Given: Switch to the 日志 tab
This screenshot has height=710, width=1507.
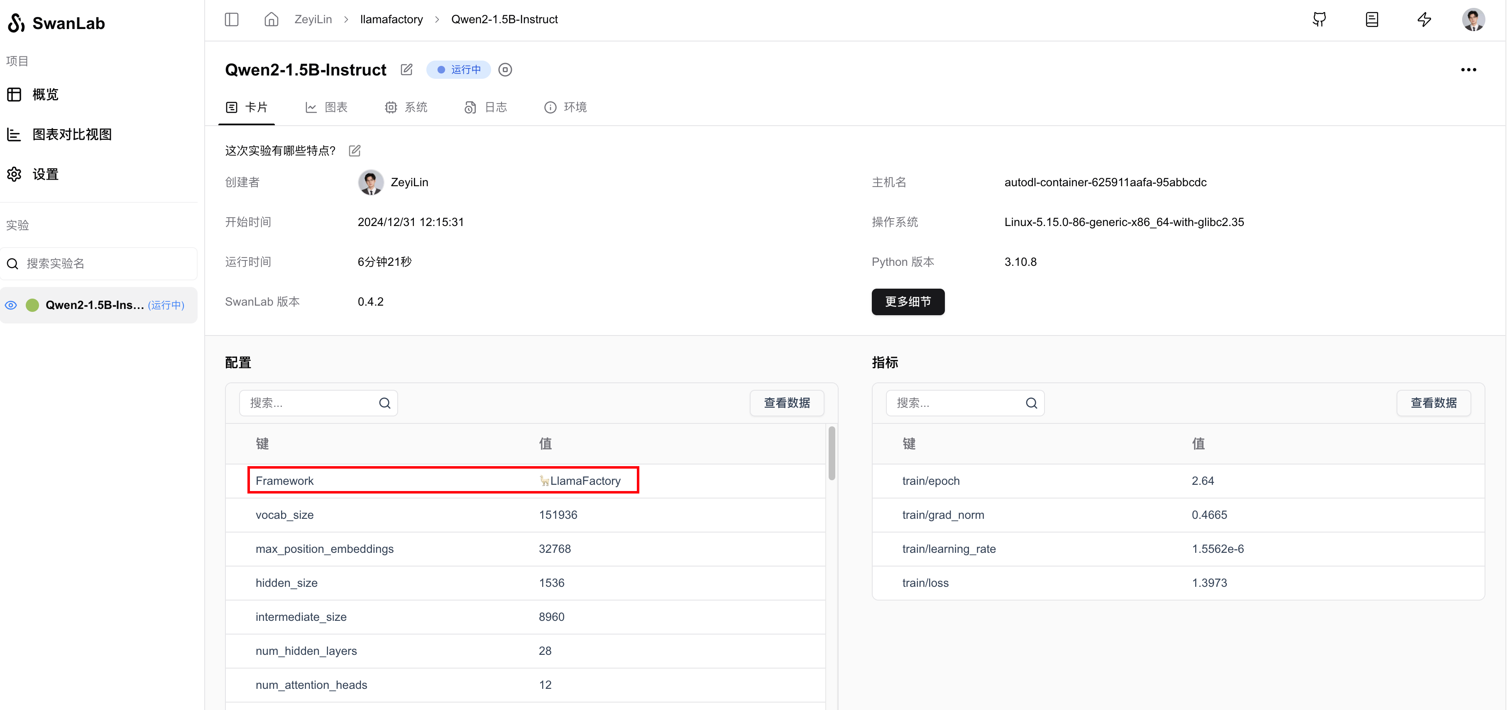Looking at the screenshot, I should tap(486, 107).
